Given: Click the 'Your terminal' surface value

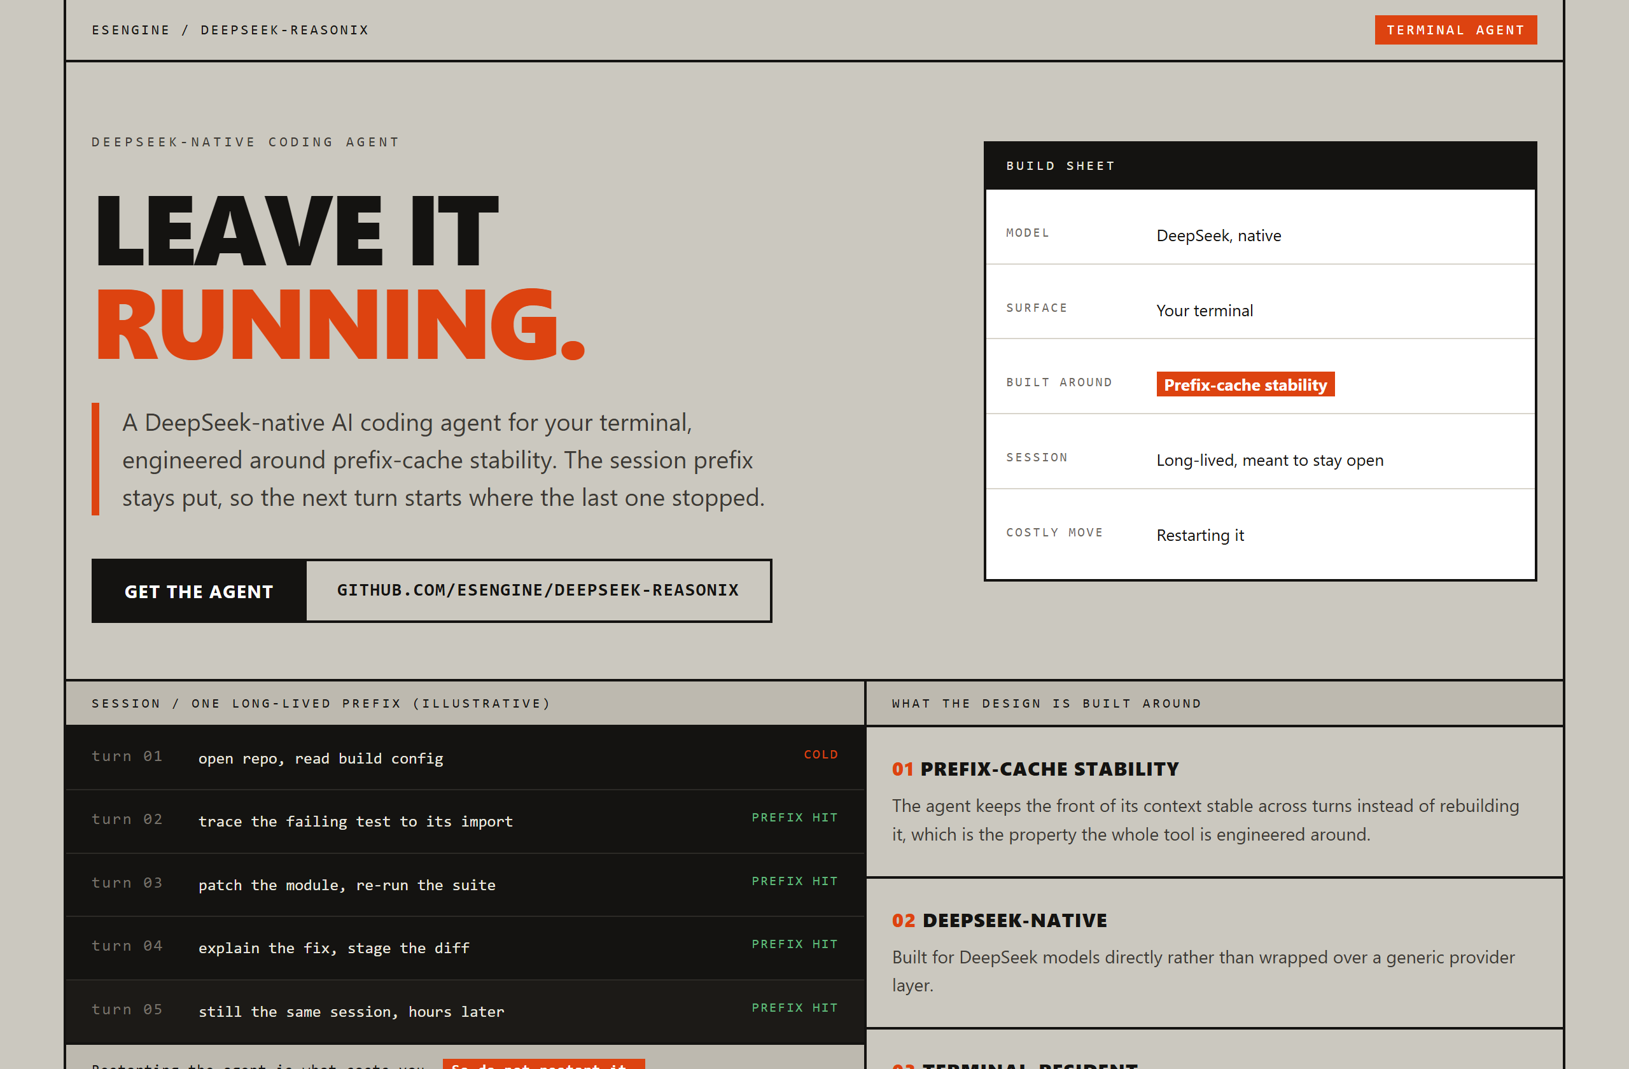Looking at the screenshot, I should 1205,310.
